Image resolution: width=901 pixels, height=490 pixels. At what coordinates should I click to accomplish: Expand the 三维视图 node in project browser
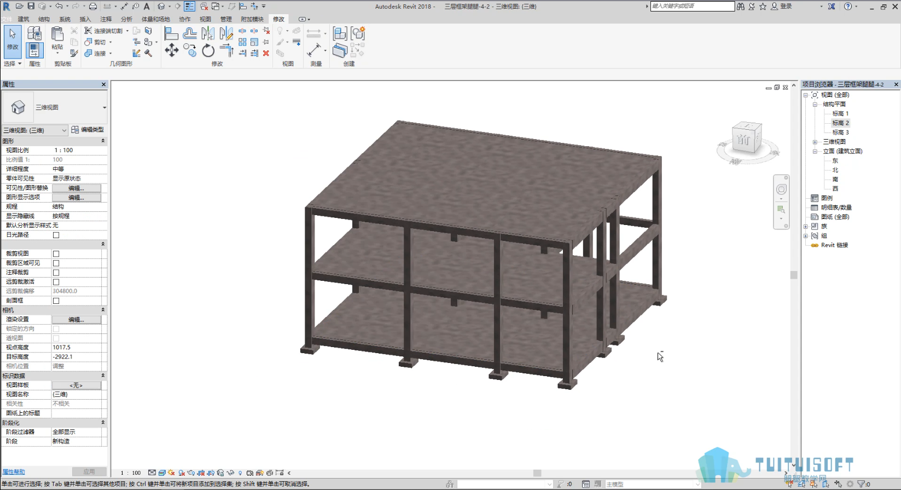click(x=815, y=142)
